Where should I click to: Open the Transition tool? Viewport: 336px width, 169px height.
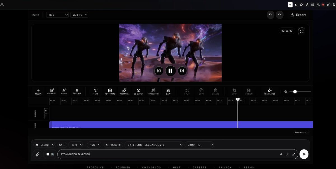[x=153, y=91]
